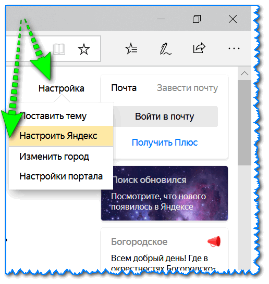This screenshot has width=269, height=284.
Task: Select Изменить город menu item
Action: 61,157
